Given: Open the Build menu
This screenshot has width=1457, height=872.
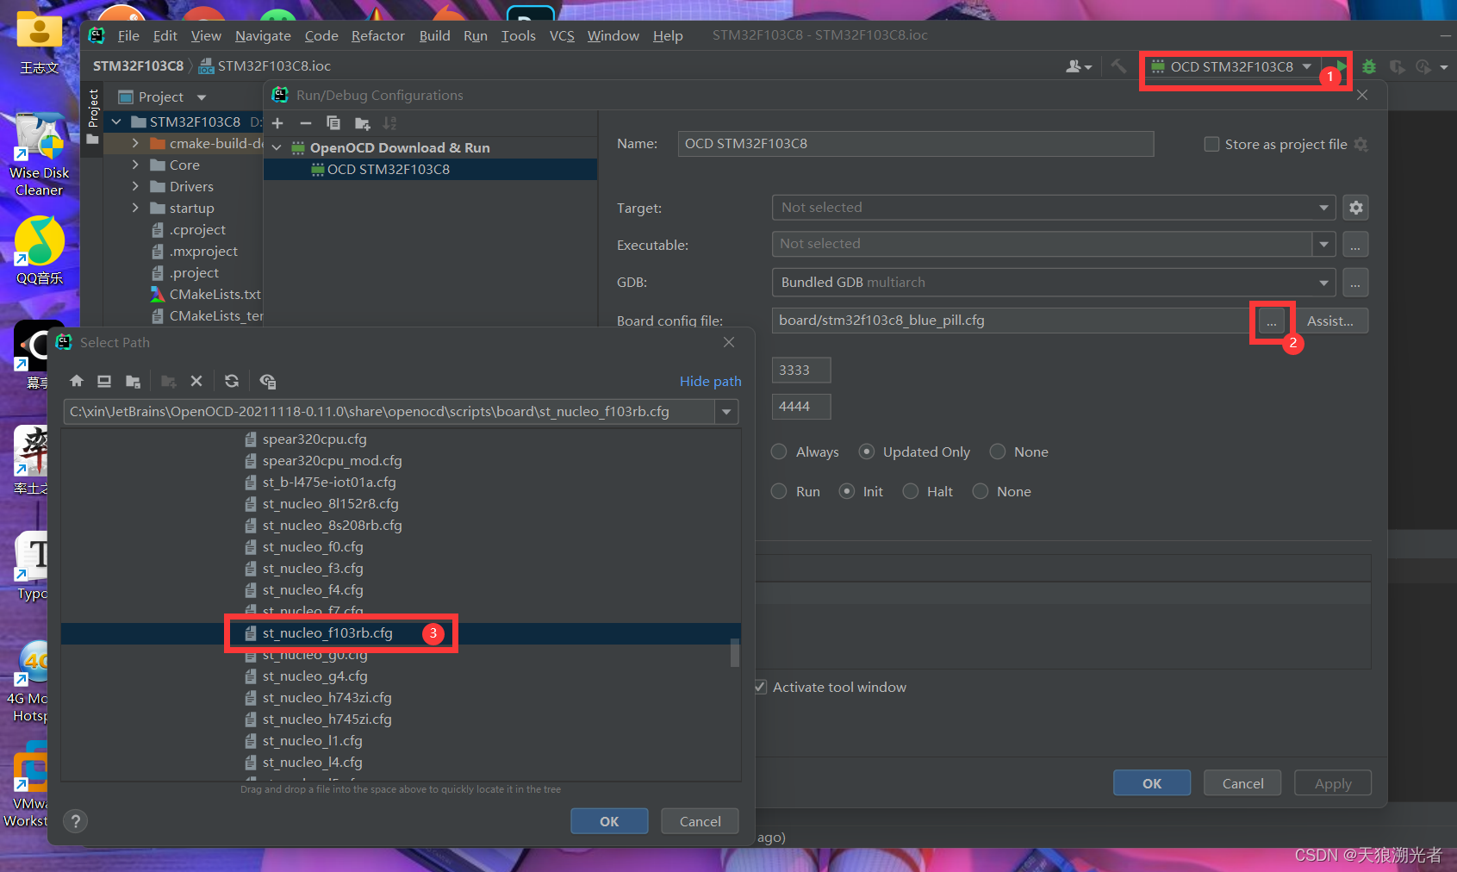Looking at the screenshot, I should [x=434, y=35].
